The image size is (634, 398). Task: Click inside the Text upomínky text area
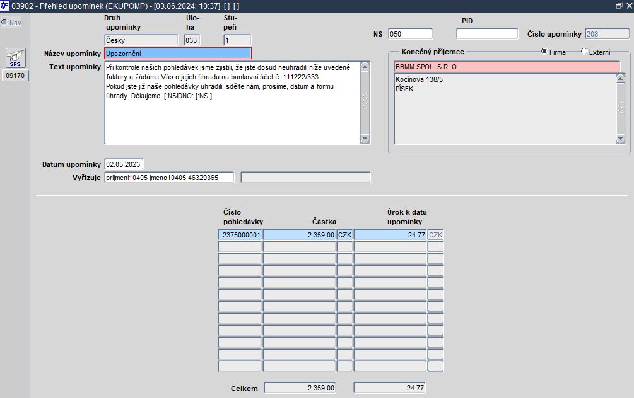point(233,103)
